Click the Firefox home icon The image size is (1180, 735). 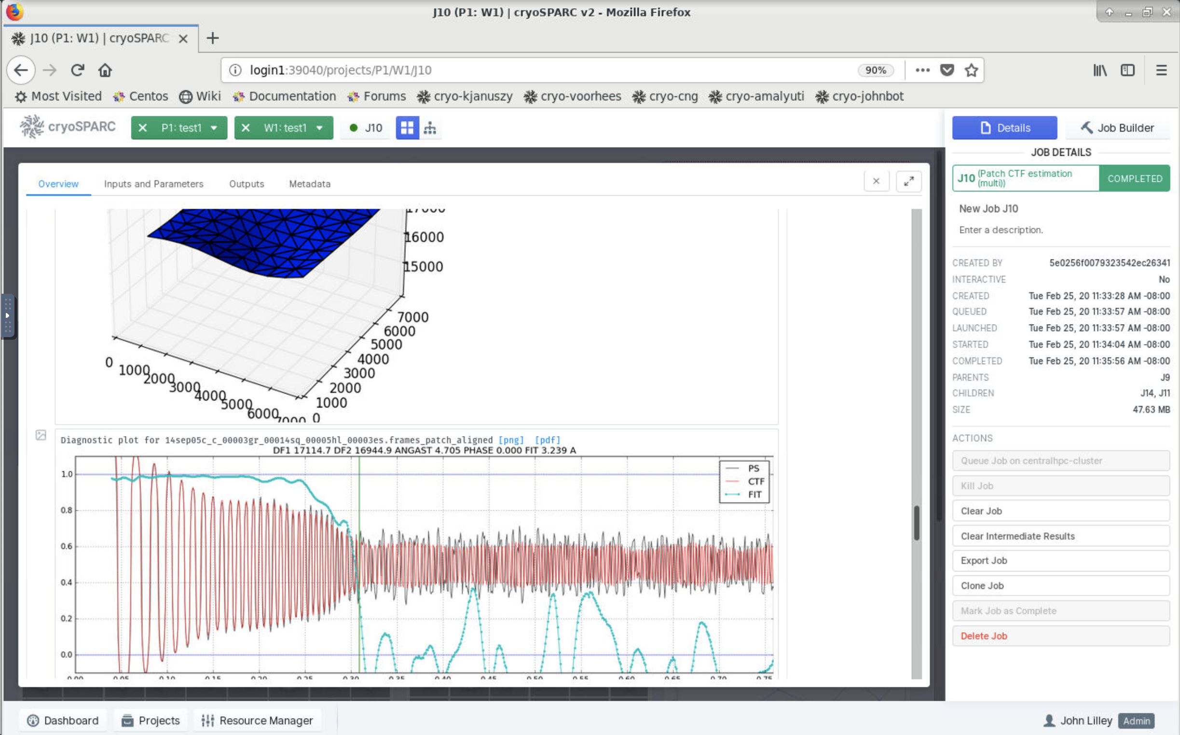pyautogui.click(x=105, y=70)
